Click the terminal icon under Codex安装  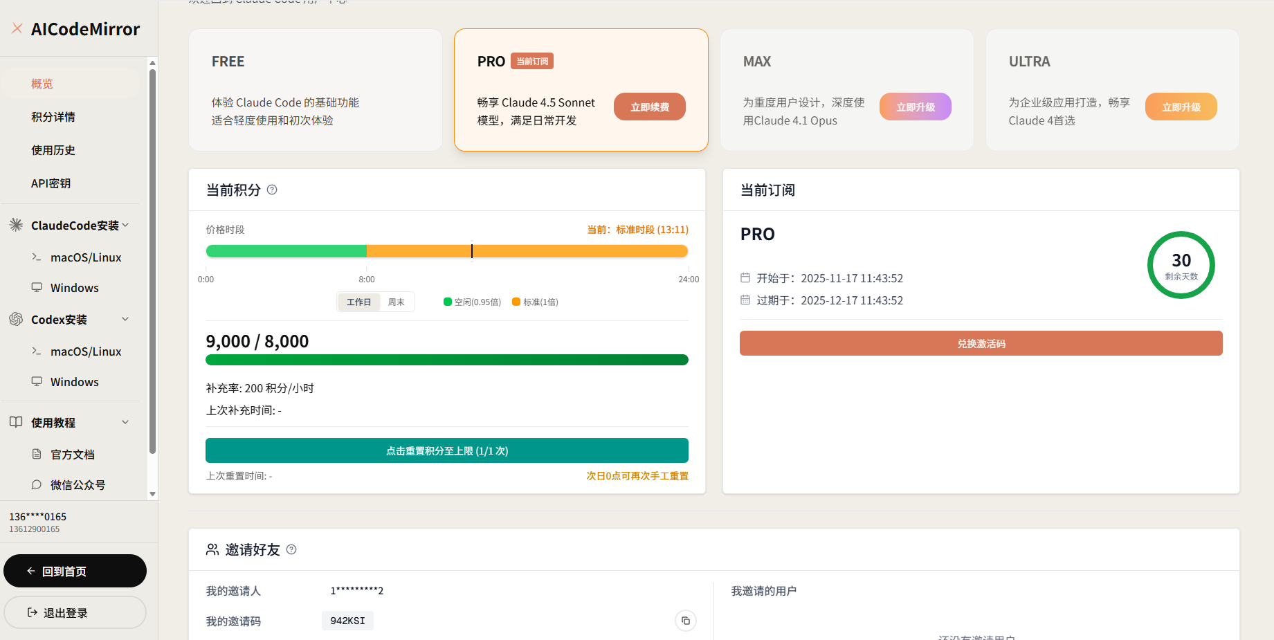[37, 351]
